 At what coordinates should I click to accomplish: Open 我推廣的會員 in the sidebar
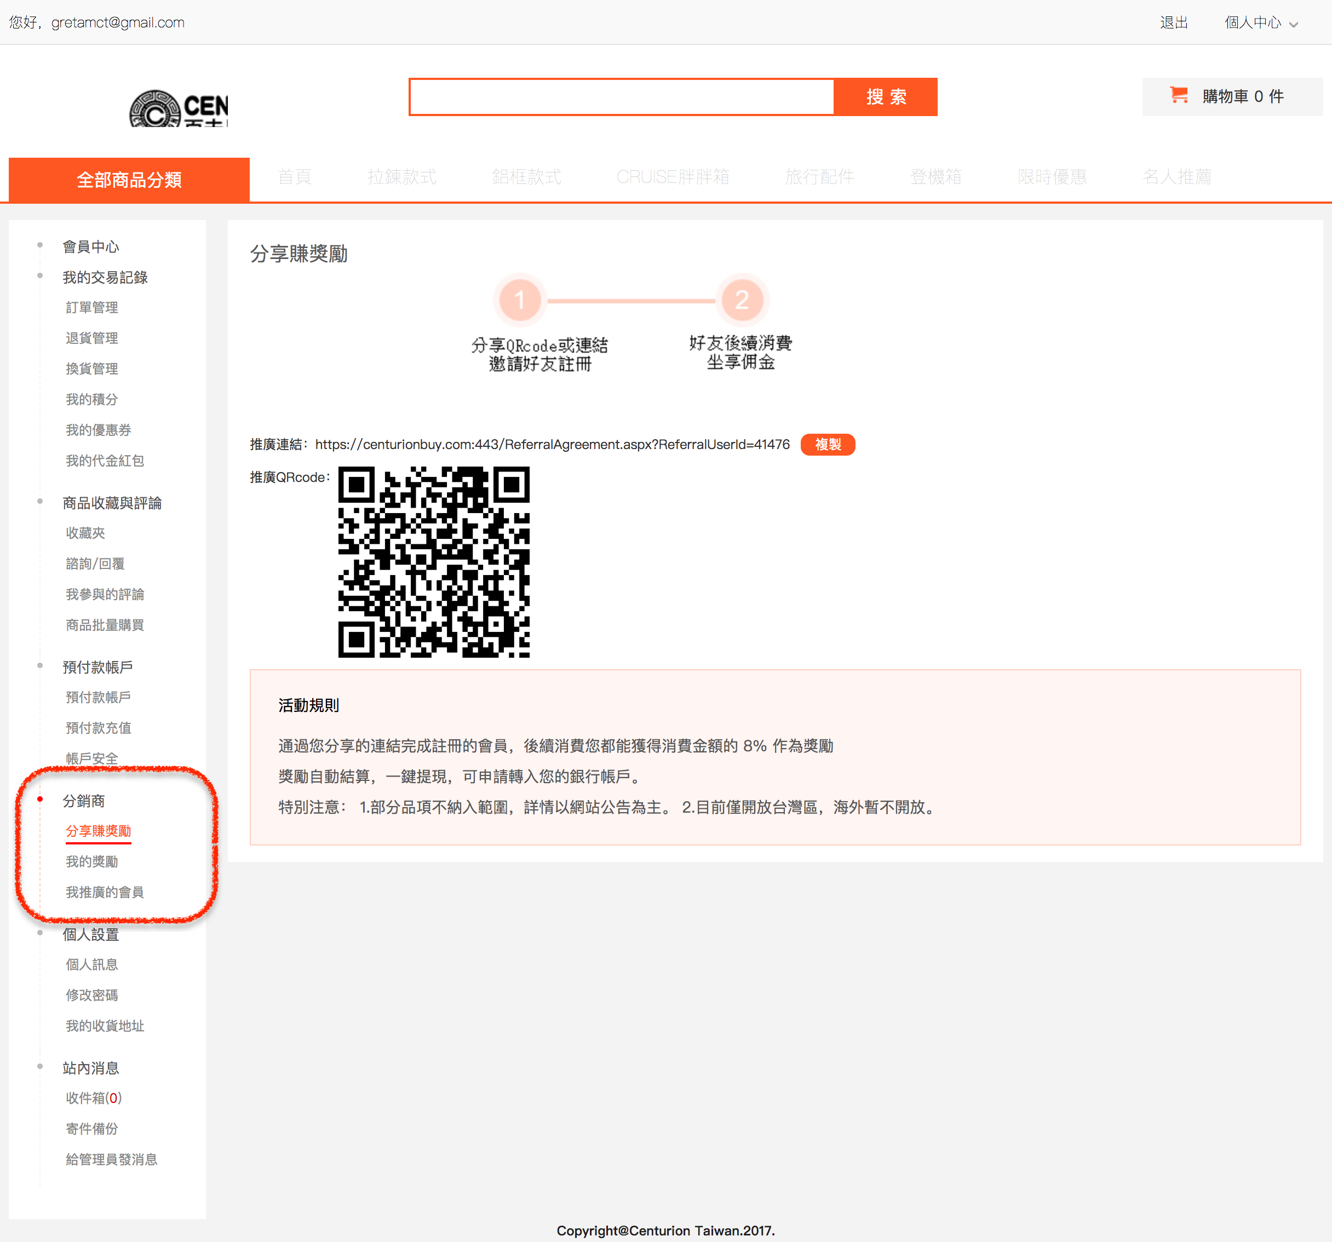(105, 892)
